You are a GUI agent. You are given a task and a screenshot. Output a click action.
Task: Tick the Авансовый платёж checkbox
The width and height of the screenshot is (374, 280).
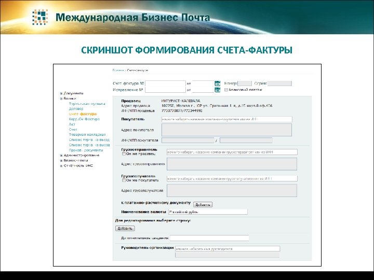pyautogui.click(x=226, y=90)
